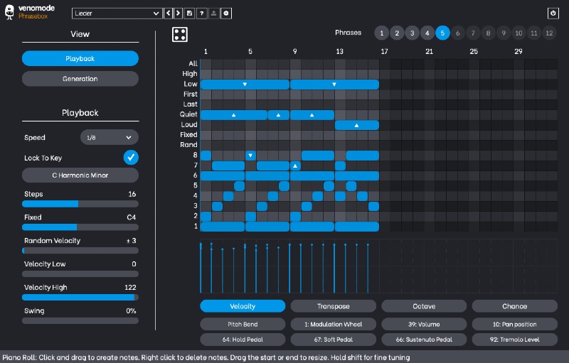Image resolution: width=569 pixels, height=363 pixels.
Task: Click the Velocity High slider
Action: pos(80,297)
